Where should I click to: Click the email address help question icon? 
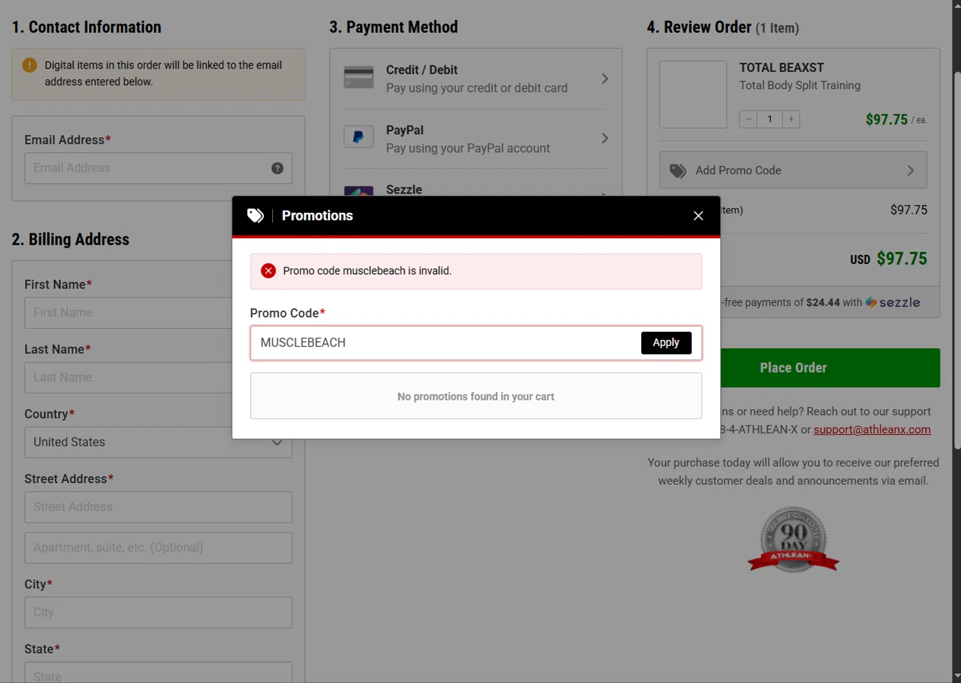277,169
